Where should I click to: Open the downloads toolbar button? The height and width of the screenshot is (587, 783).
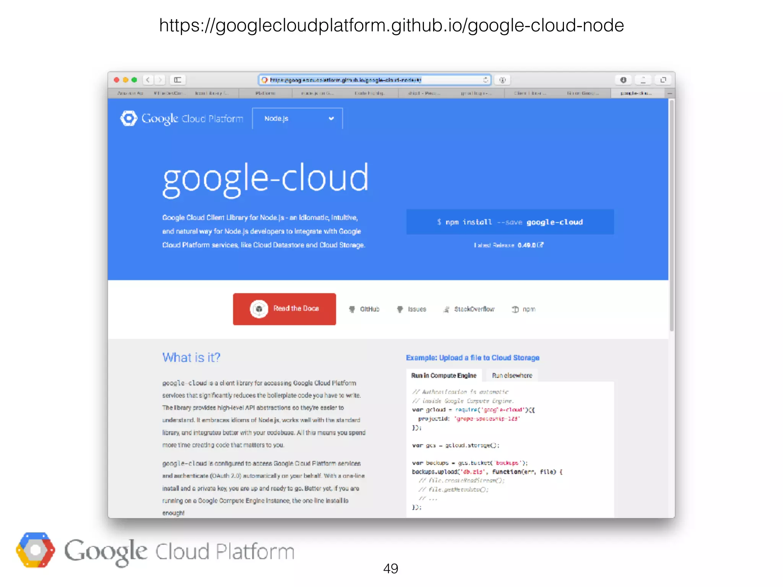click(623, 80)
